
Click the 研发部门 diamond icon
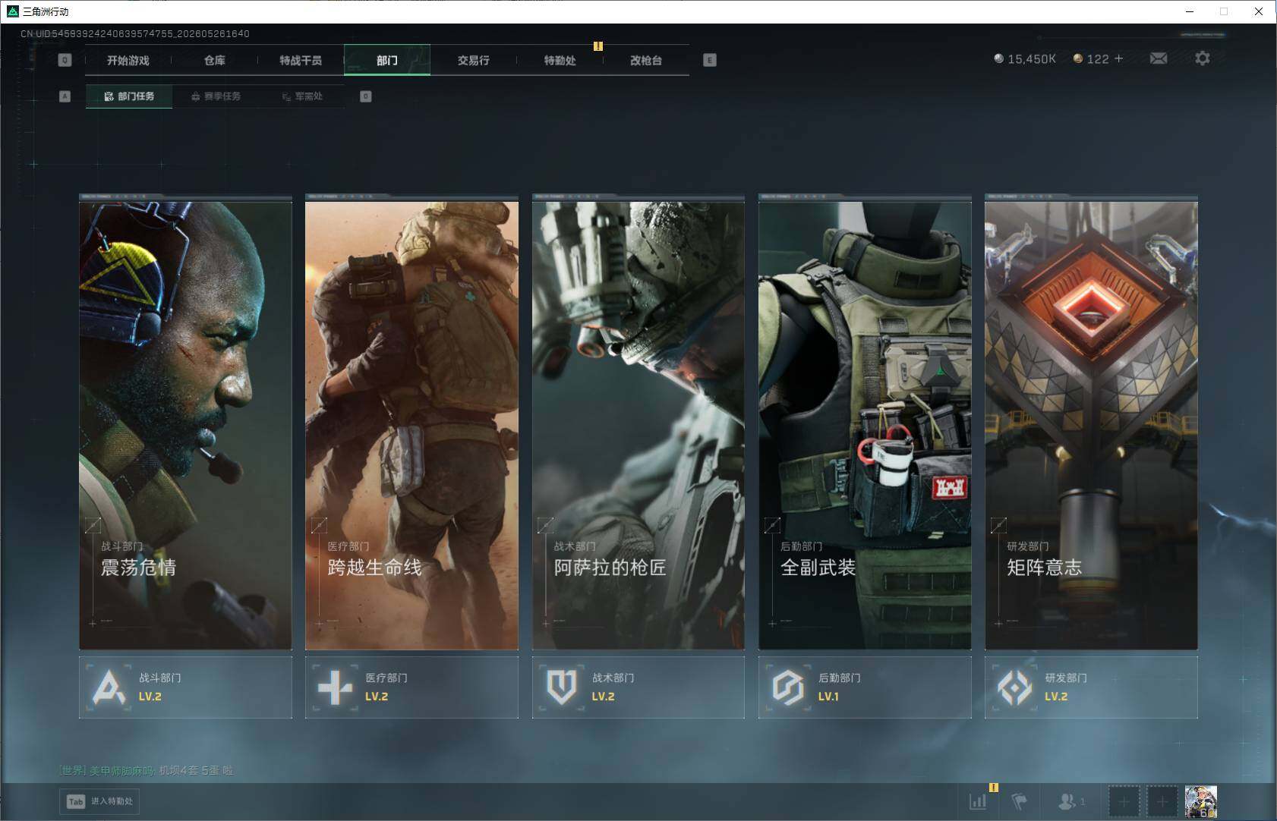[1014, 687]
